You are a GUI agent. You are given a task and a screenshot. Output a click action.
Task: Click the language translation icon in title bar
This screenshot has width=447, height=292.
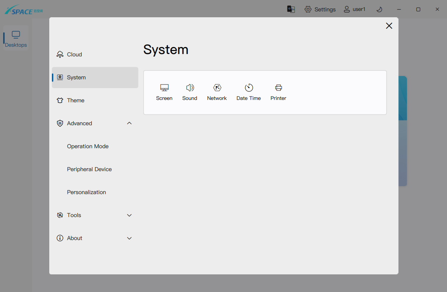coord(291,9)
